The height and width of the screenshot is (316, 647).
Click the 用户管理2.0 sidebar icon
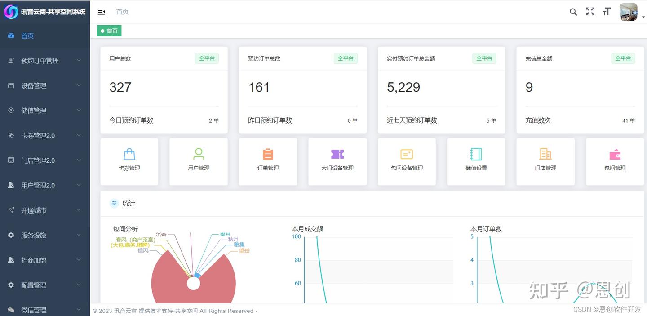pyautogui.click(x=11, y=185)
